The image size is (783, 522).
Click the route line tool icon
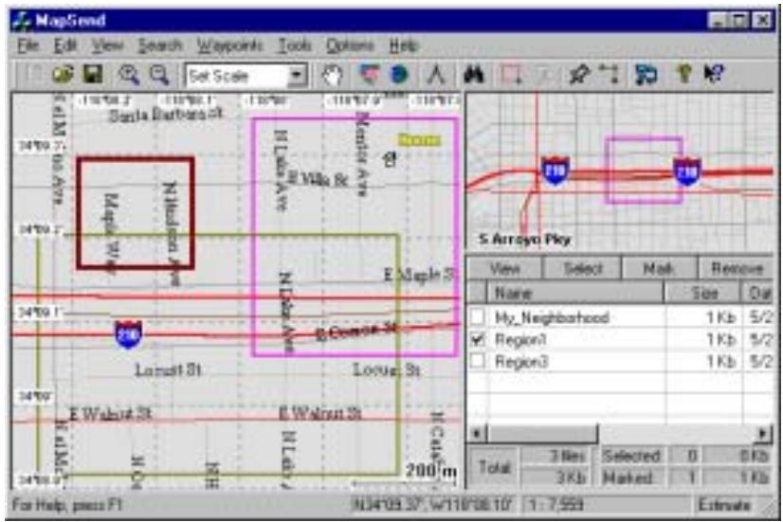tap(610, 76)
